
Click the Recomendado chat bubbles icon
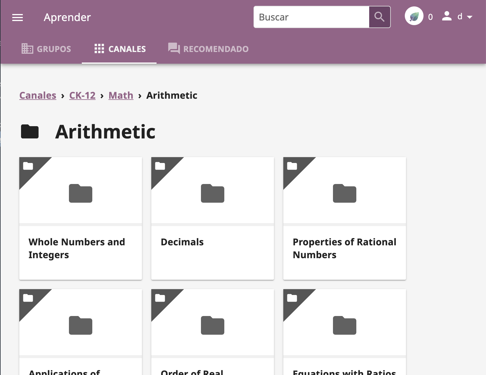174,48
